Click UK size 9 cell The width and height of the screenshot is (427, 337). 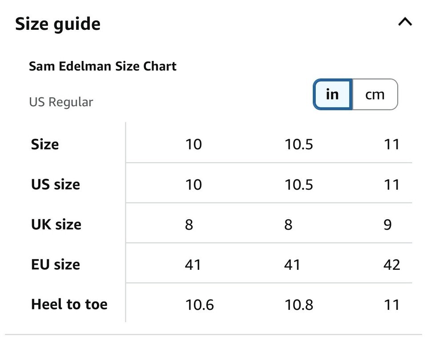[387, 225]
